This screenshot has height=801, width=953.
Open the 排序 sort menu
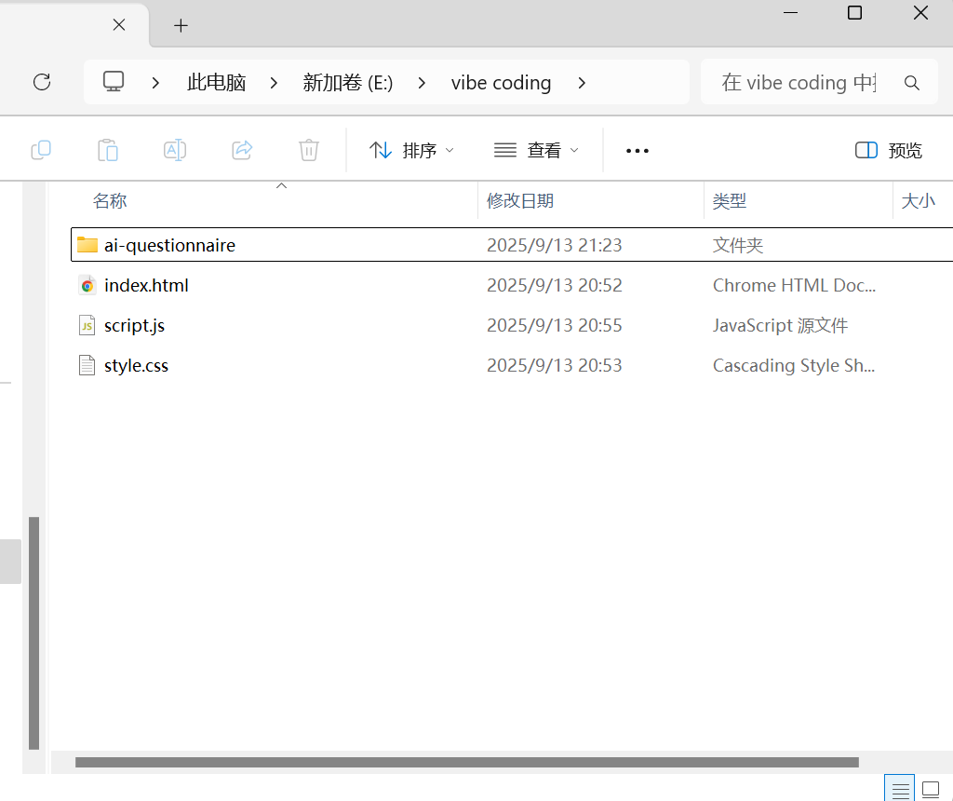point(411,150)
